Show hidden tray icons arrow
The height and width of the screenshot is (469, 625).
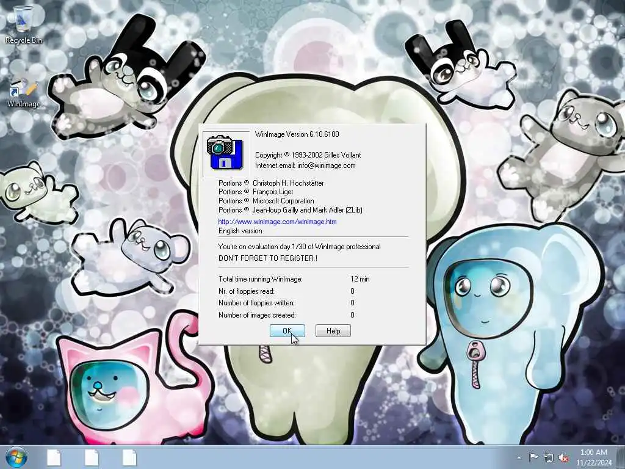pos(519,457)
